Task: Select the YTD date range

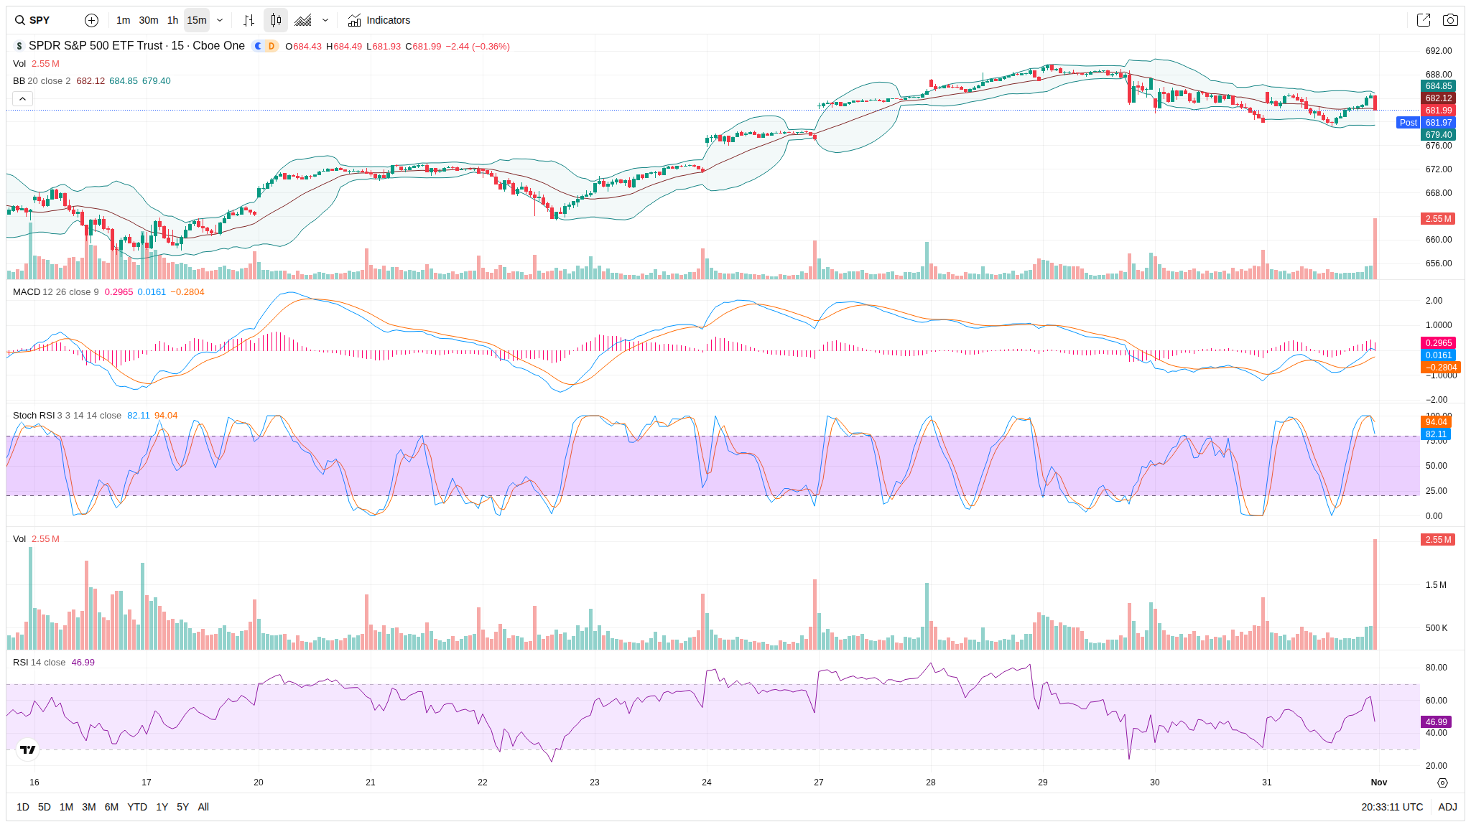Action: [137, 807]
